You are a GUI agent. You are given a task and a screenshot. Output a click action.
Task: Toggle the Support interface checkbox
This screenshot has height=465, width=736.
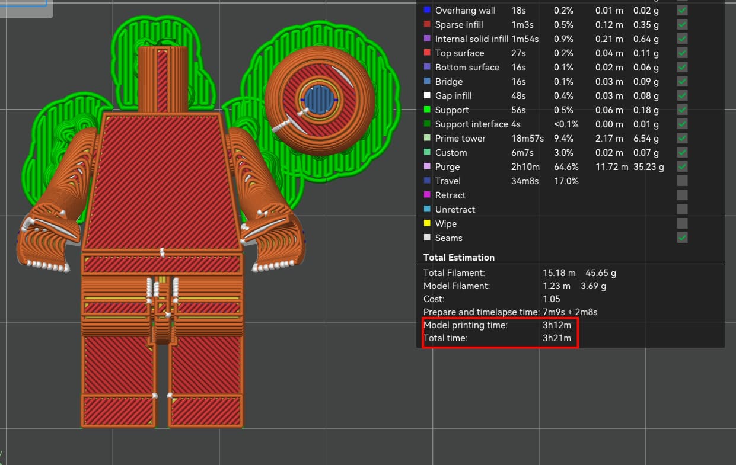coord(682,124)
